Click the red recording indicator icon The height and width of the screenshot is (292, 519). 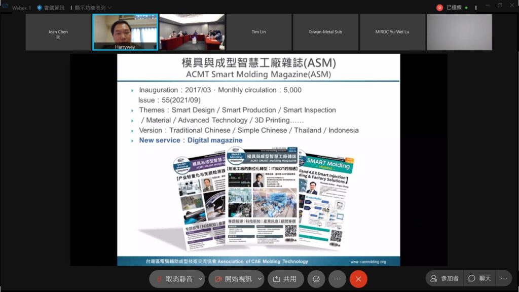439,8
